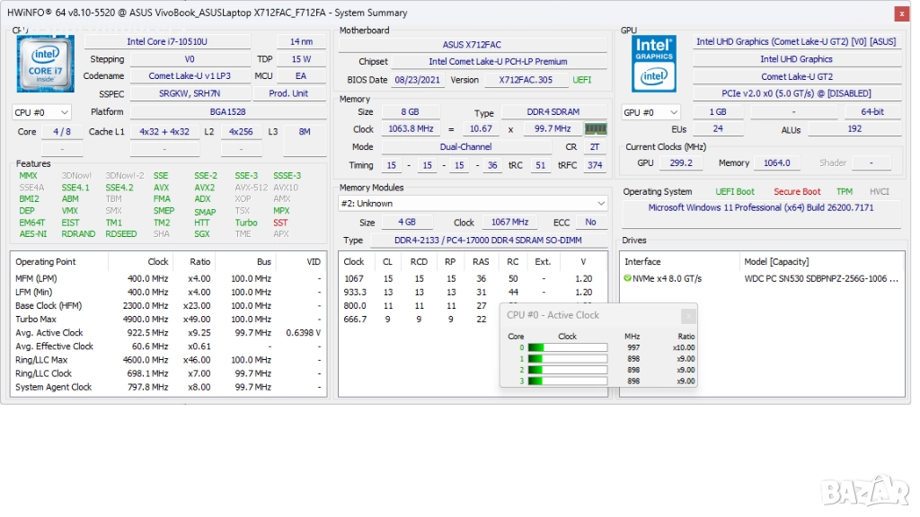Click the Operating Point column header
The height and width of the screenshot is (517, 920).
click(x=46, y=262)
